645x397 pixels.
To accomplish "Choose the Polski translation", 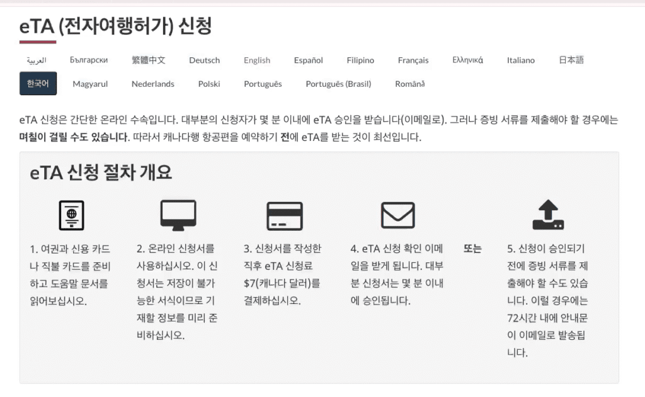I will coord(208,84).
